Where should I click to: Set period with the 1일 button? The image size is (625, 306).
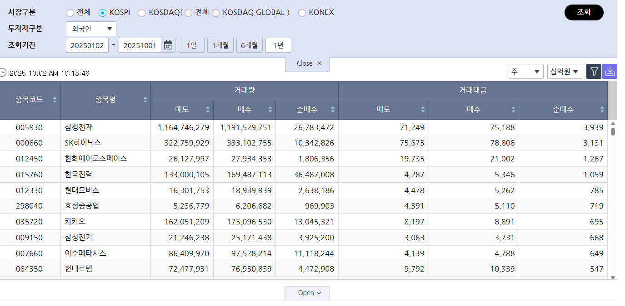pos(191,45)
